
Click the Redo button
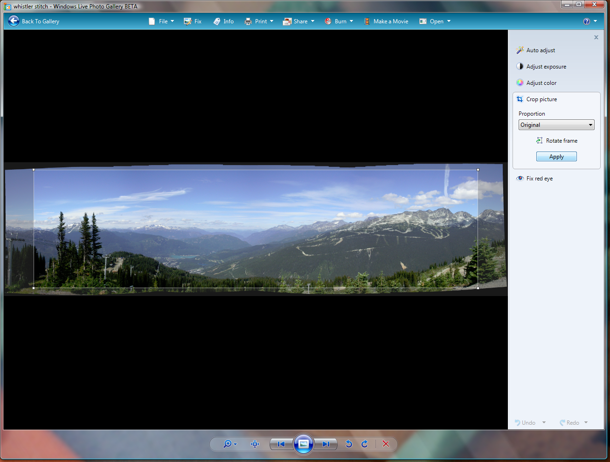[569, 423]
